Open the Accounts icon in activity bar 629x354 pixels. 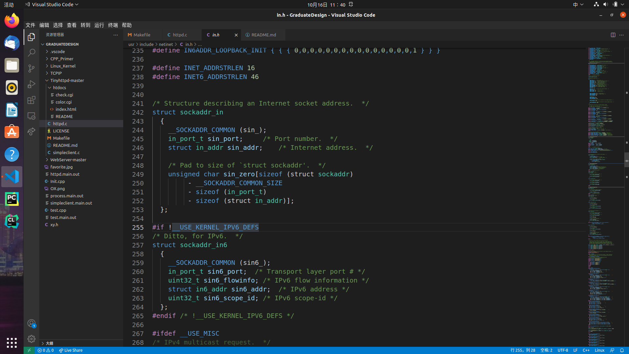point(31,324)
